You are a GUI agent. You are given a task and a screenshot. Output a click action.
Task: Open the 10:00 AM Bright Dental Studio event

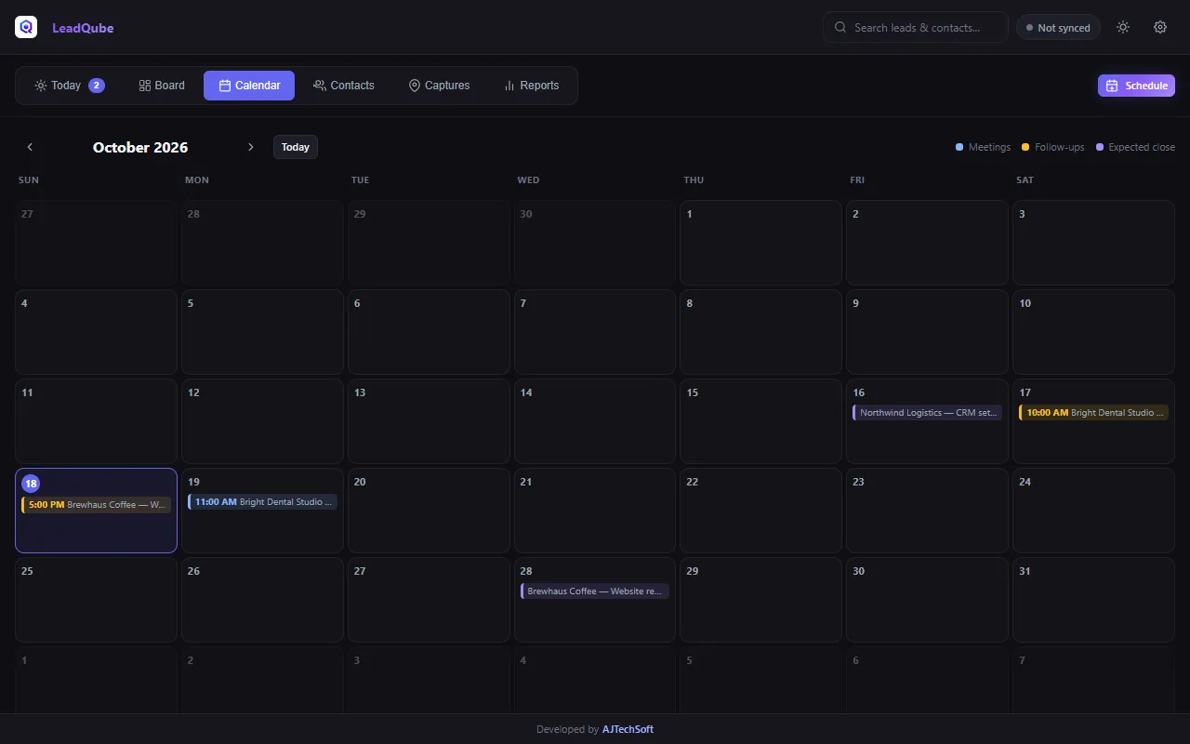tap(1093, 413)
